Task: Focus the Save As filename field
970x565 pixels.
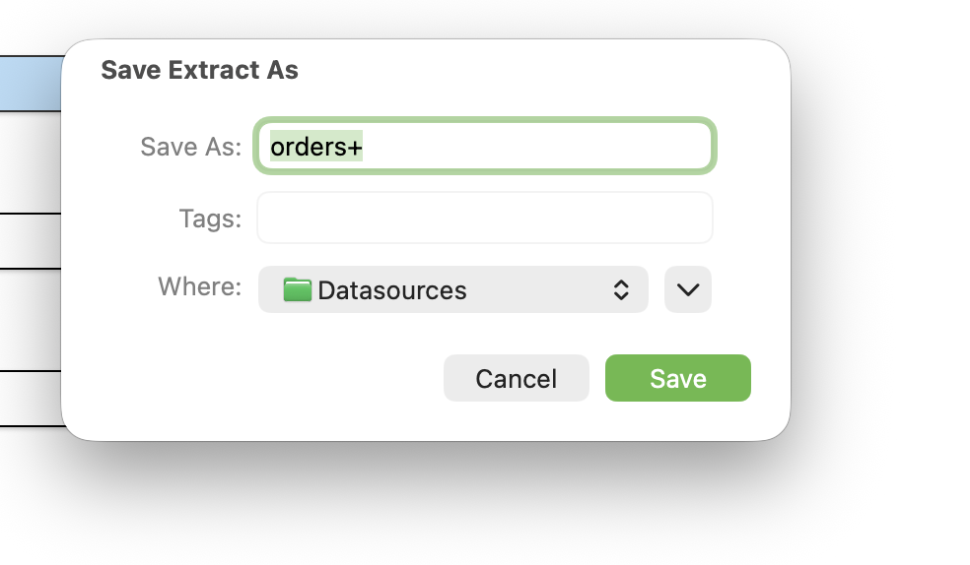Action: coord(484,147)
